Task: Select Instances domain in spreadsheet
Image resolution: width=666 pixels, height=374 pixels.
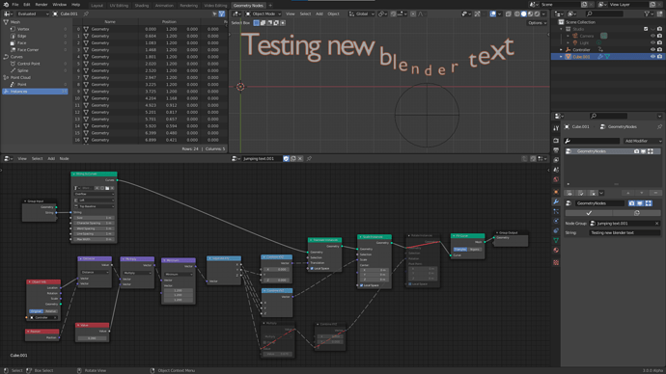Action: [x=35, y=92]
